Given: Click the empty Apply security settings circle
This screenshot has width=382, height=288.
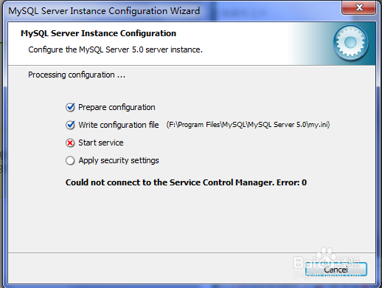Looking at the screenshot, I should [x=70, y=160].
